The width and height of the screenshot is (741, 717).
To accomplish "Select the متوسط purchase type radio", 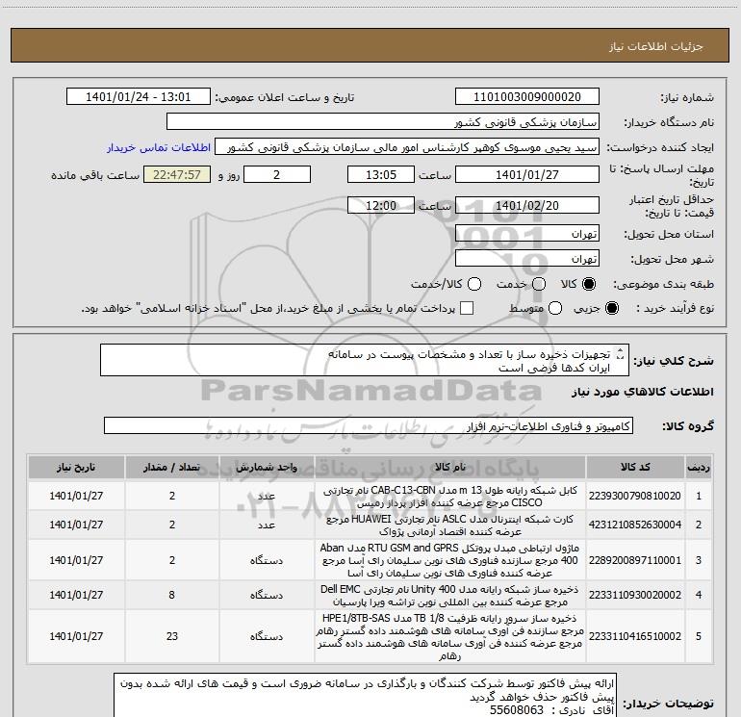I will pyautogui.click(x=555, y=308).
